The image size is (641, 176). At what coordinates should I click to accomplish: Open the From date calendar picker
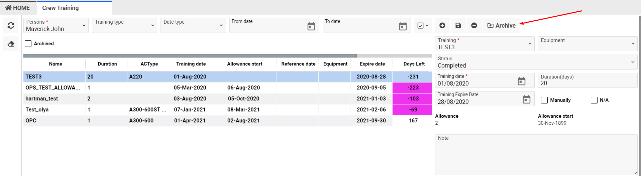pyautogui.click(x=311, y=26)
